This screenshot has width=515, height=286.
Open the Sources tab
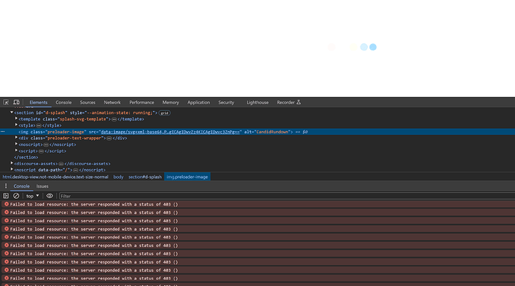click(x=87, y=102)
